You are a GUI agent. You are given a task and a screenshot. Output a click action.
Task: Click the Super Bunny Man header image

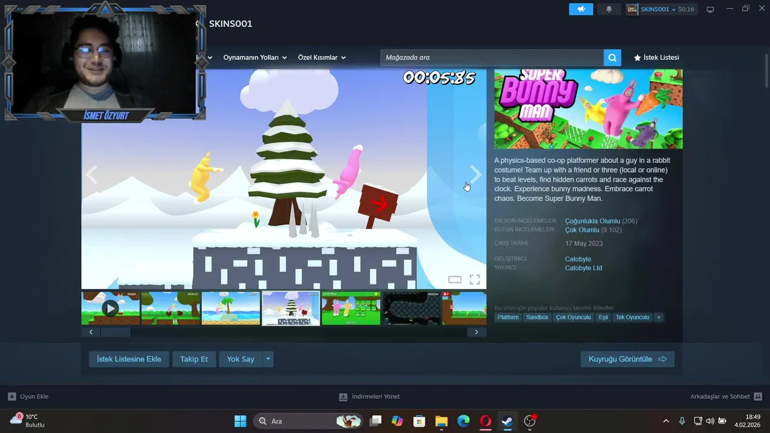(588, 109)
